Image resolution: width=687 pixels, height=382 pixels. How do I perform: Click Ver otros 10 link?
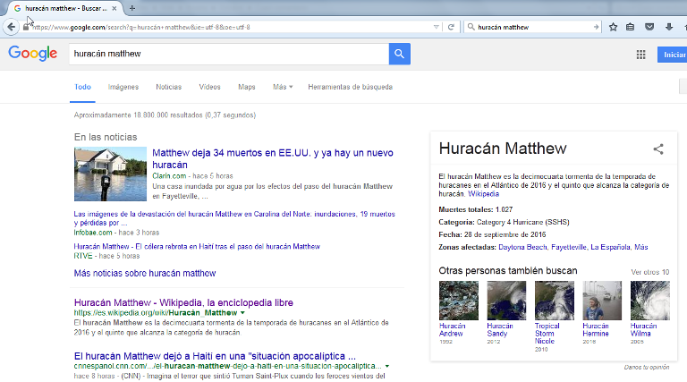649,272
